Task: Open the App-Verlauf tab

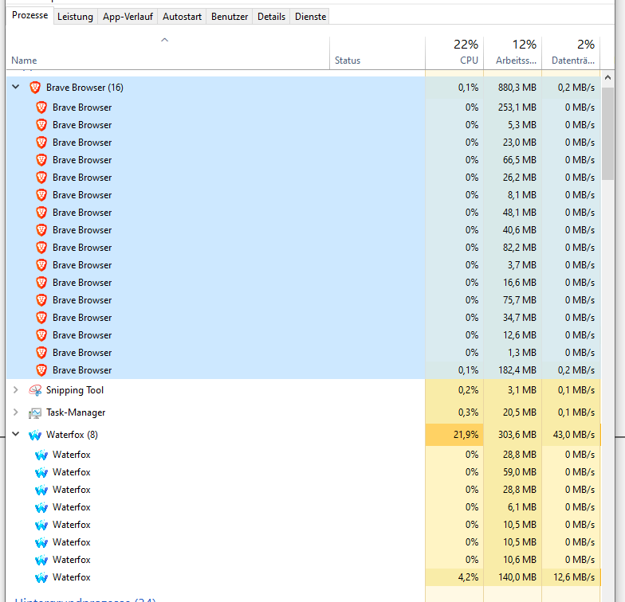Action: 128,17
